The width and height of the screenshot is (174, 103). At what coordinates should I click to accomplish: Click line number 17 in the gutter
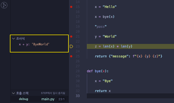(78, 17)
